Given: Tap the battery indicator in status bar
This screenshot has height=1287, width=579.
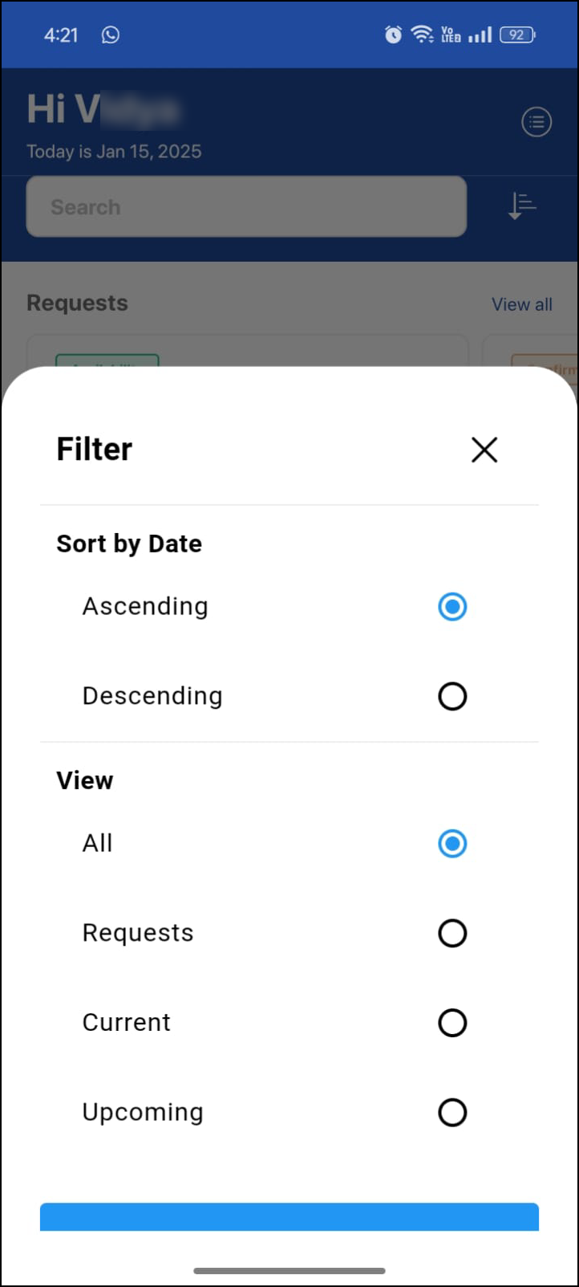Looking at the screenshot, I should point(517,35).
